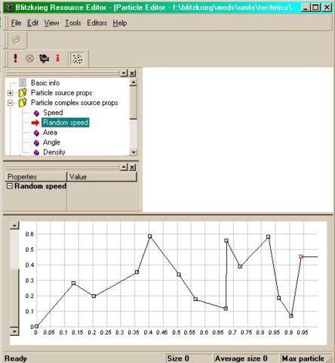Toggle the particle dots toolbar button

[78, 59]
